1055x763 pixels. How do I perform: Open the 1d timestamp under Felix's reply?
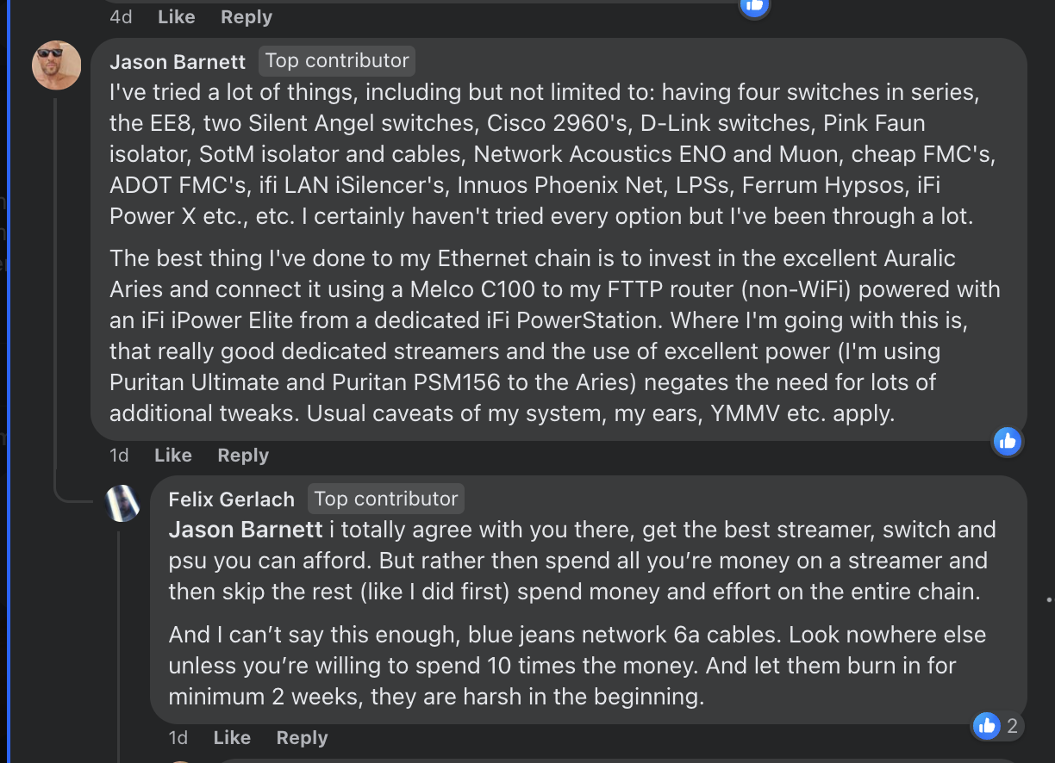178,738
